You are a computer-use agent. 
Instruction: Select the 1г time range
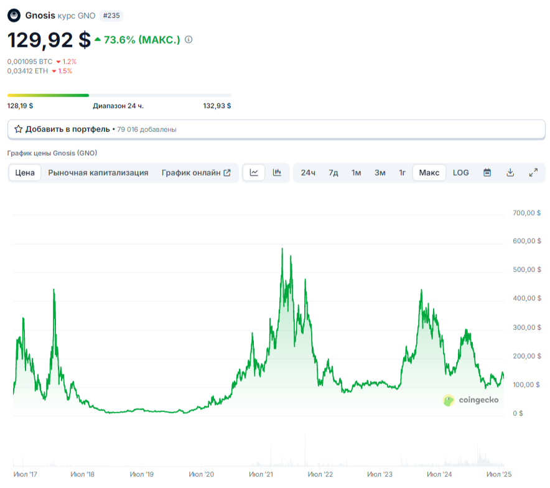[403, 172]
